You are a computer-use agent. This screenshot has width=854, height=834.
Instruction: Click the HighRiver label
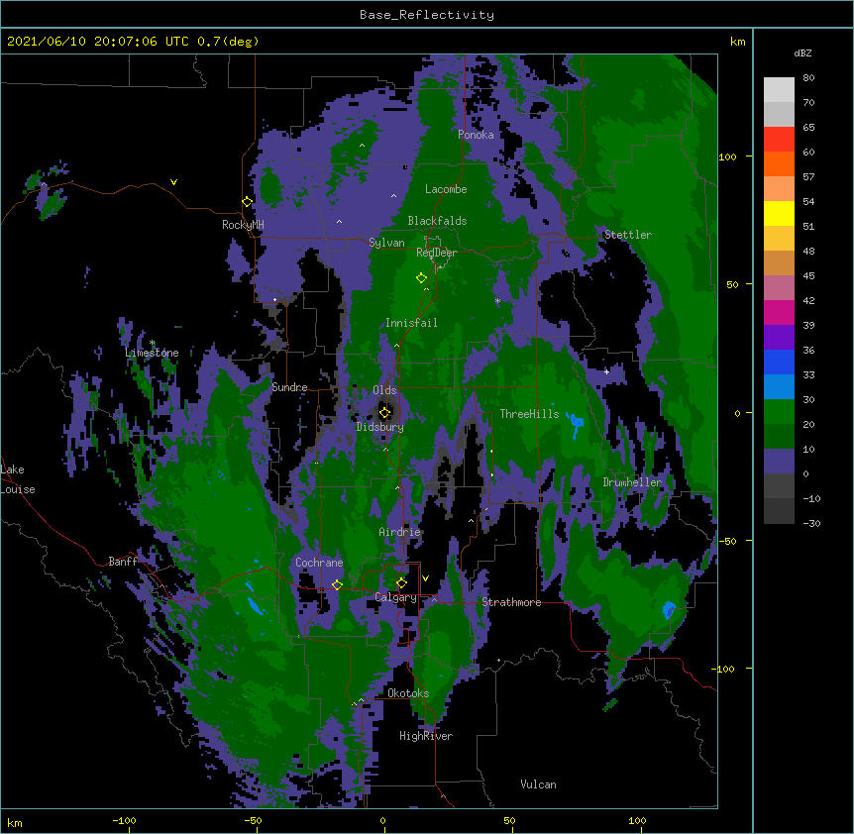click(426, 736)
